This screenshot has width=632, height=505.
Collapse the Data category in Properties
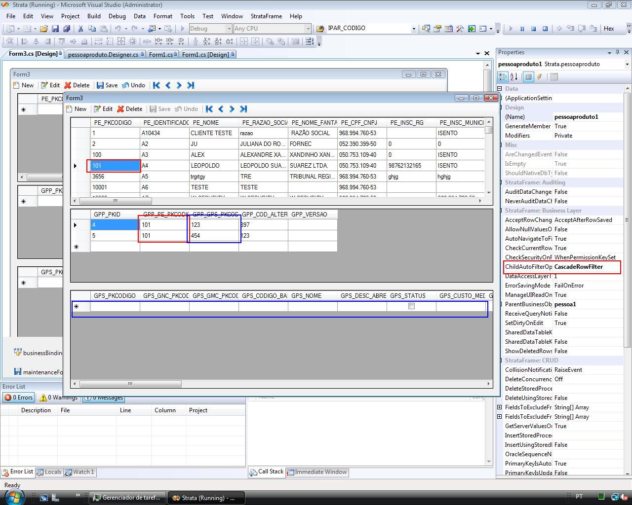500,89
